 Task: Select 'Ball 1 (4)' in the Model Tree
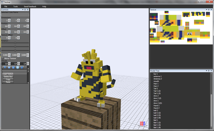pos(157,127)
